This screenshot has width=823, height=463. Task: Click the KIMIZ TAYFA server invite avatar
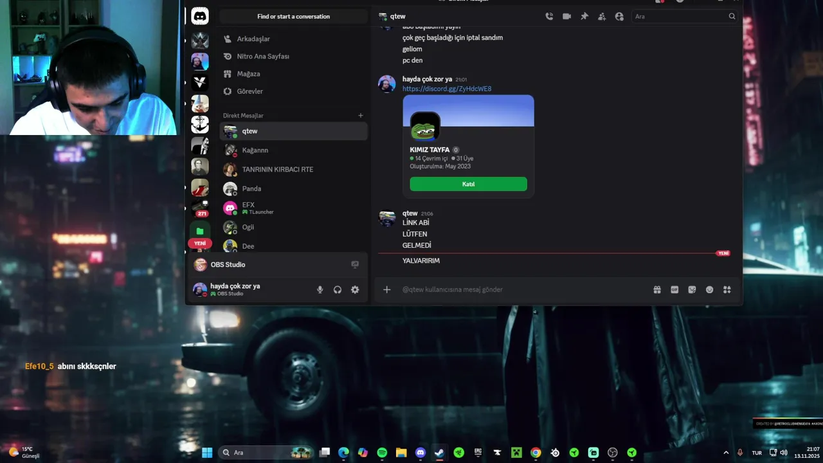(425, 127)
